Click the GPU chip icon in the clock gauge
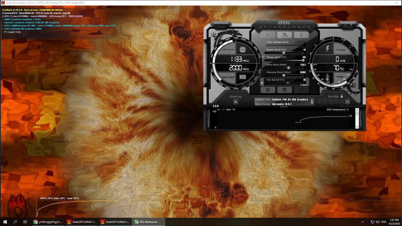 click(x=242, y=49)
